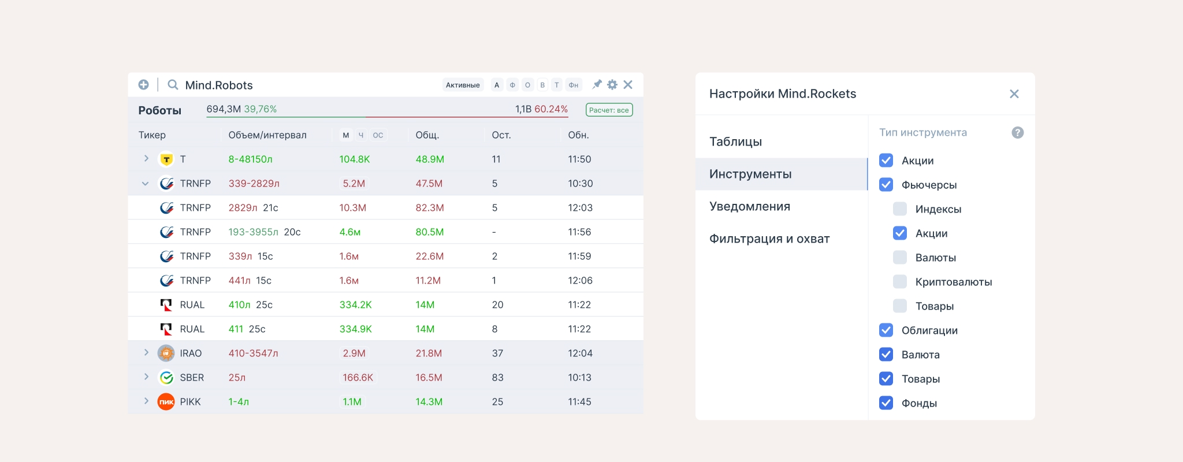1183x462 pixels.
Task: Expand the PIKK row
Action: point(146,401)
